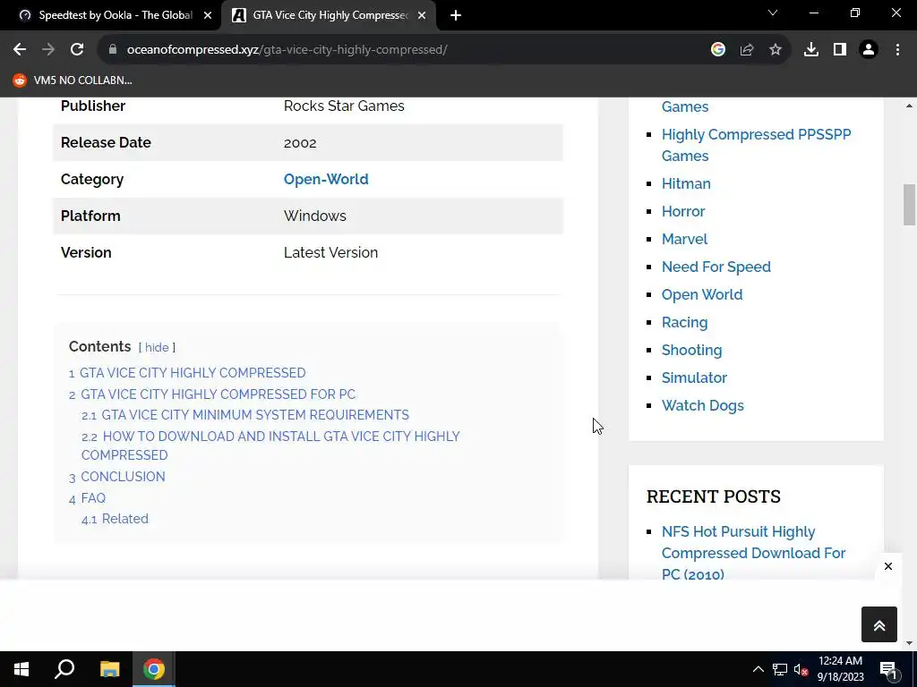Open the Open World sidebar category
Image resolution: width=917 pixels, height=687 pixels.
coord(702,295)
